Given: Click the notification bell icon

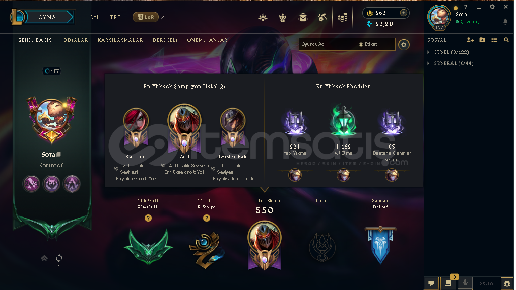Looking at the screenshot, I should [x=505, y=22].
